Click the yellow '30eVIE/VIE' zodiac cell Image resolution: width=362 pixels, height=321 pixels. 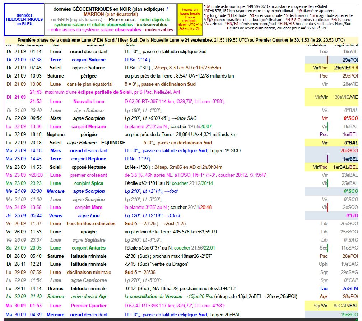pyautogui.click(x=346, y=97)
